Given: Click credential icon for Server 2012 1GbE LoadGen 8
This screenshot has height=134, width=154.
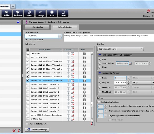Looking at the screenshot, I should coord(72,111).
